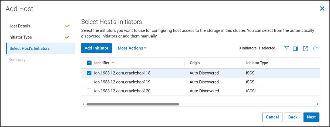Open the show/hide columns icon
The image size is (330, 127).
click(x=295, y=48)
